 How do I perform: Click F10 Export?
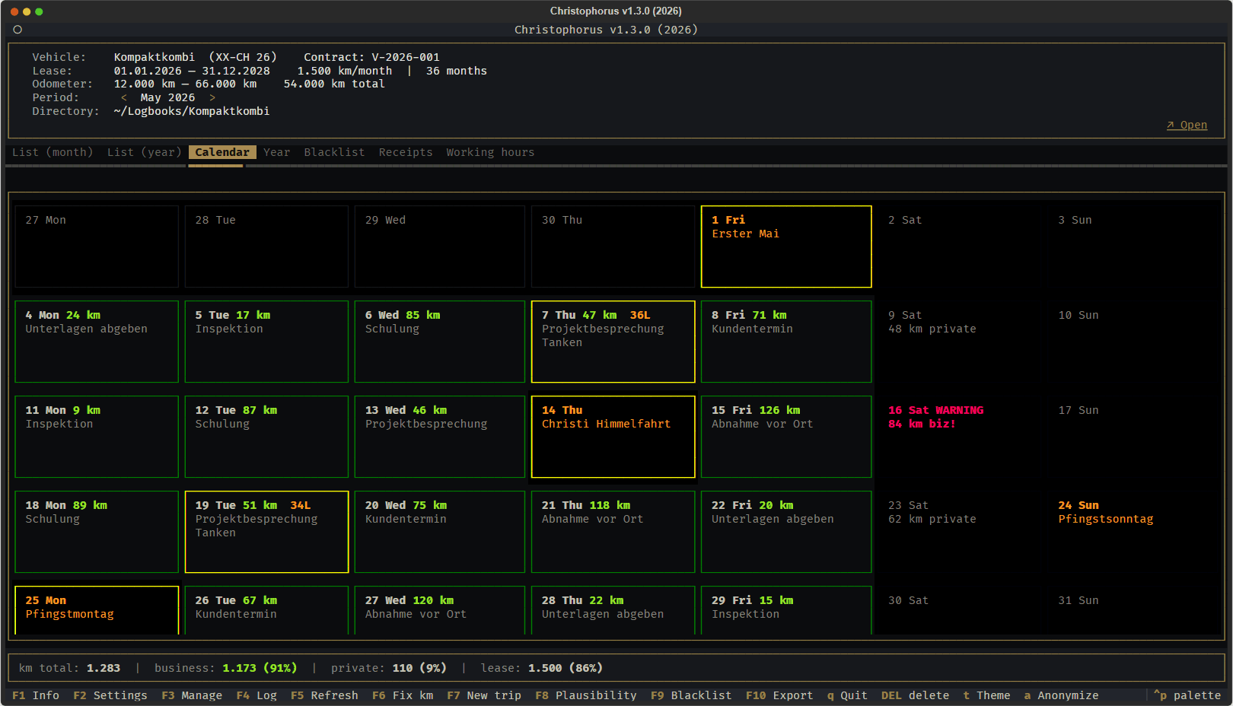(x=779, y=695)
